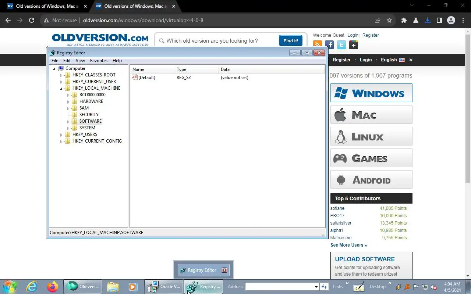Image resolution: width=471 pixels, height=294 pixels.
Task: Click the Action Center flag tray icon
Action: click(416, 287)
